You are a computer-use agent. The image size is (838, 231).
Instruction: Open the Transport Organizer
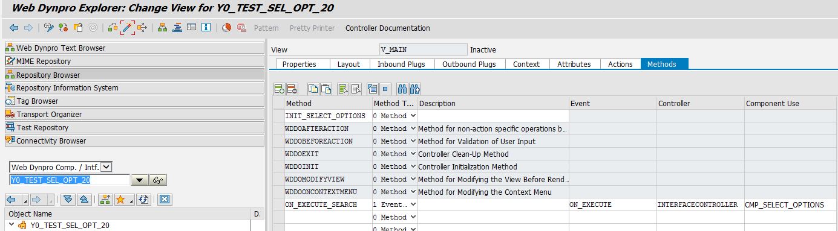point(134,114)
